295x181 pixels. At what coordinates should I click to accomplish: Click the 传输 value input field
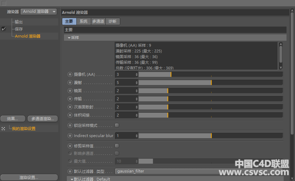pos(125,99)
